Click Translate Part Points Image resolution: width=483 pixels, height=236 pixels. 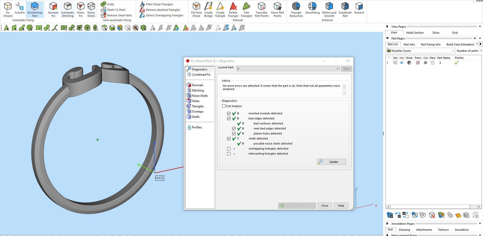click(x=262, y=10)
